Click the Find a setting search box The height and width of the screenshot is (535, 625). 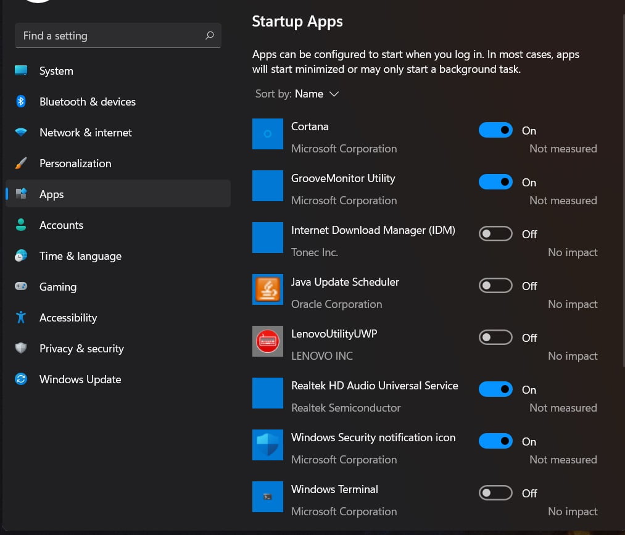click(118, 35)
